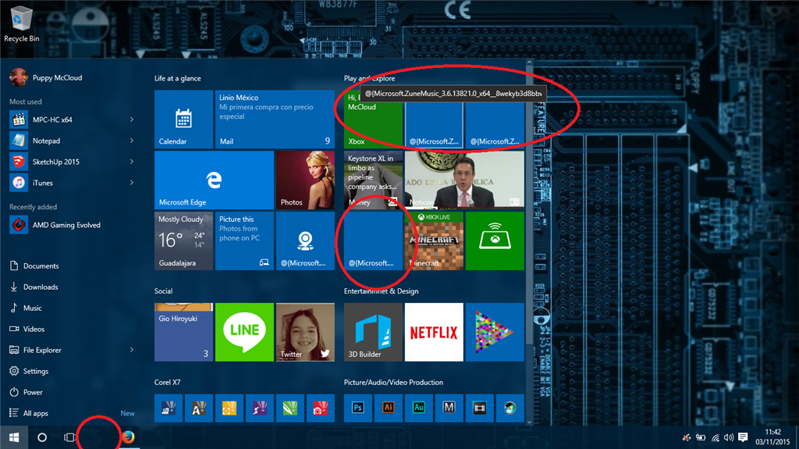Click the Windows Start button
The width and height of the screenshot is (799, 449).
14,437
